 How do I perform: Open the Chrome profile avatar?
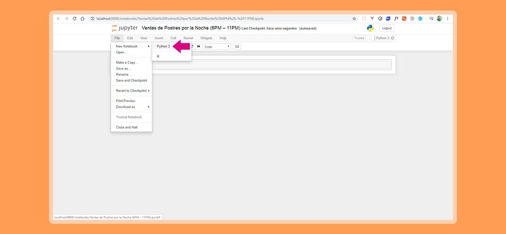coord(439,19)
